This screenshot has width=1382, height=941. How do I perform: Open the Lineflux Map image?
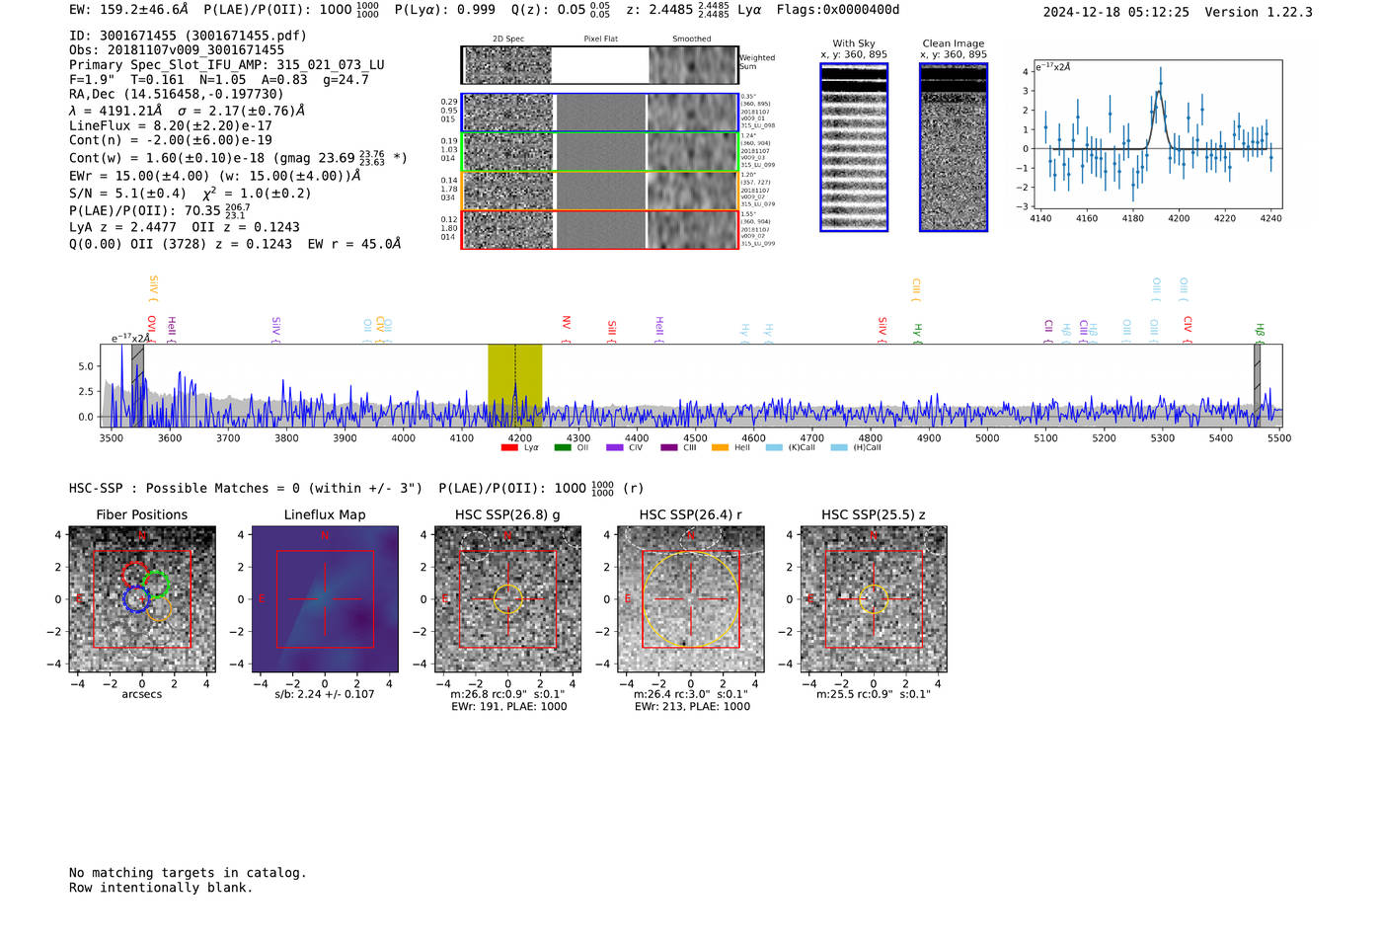(x=325, y=599)
